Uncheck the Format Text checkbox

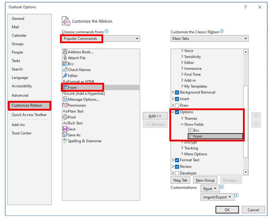coord(177,160)
